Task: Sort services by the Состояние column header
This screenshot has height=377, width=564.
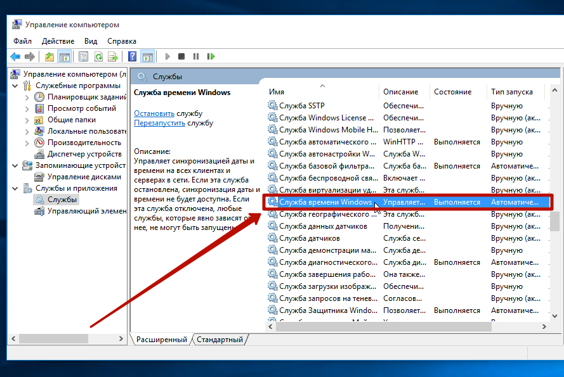Action: 452,92
